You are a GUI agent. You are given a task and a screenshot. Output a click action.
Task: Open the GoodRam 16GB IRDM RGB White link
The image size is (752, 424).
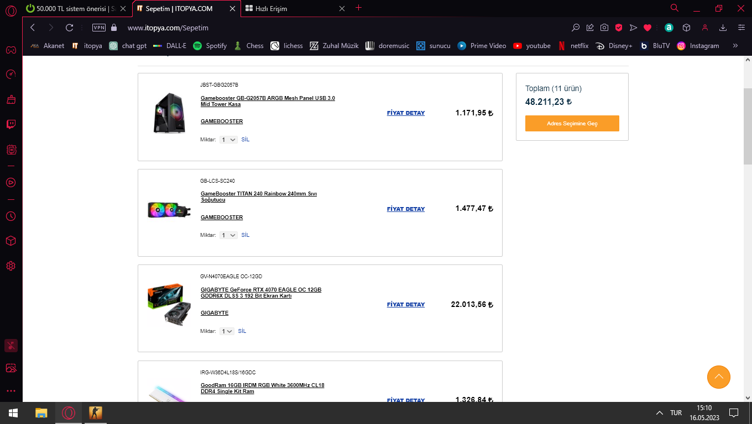click(263, 388)
